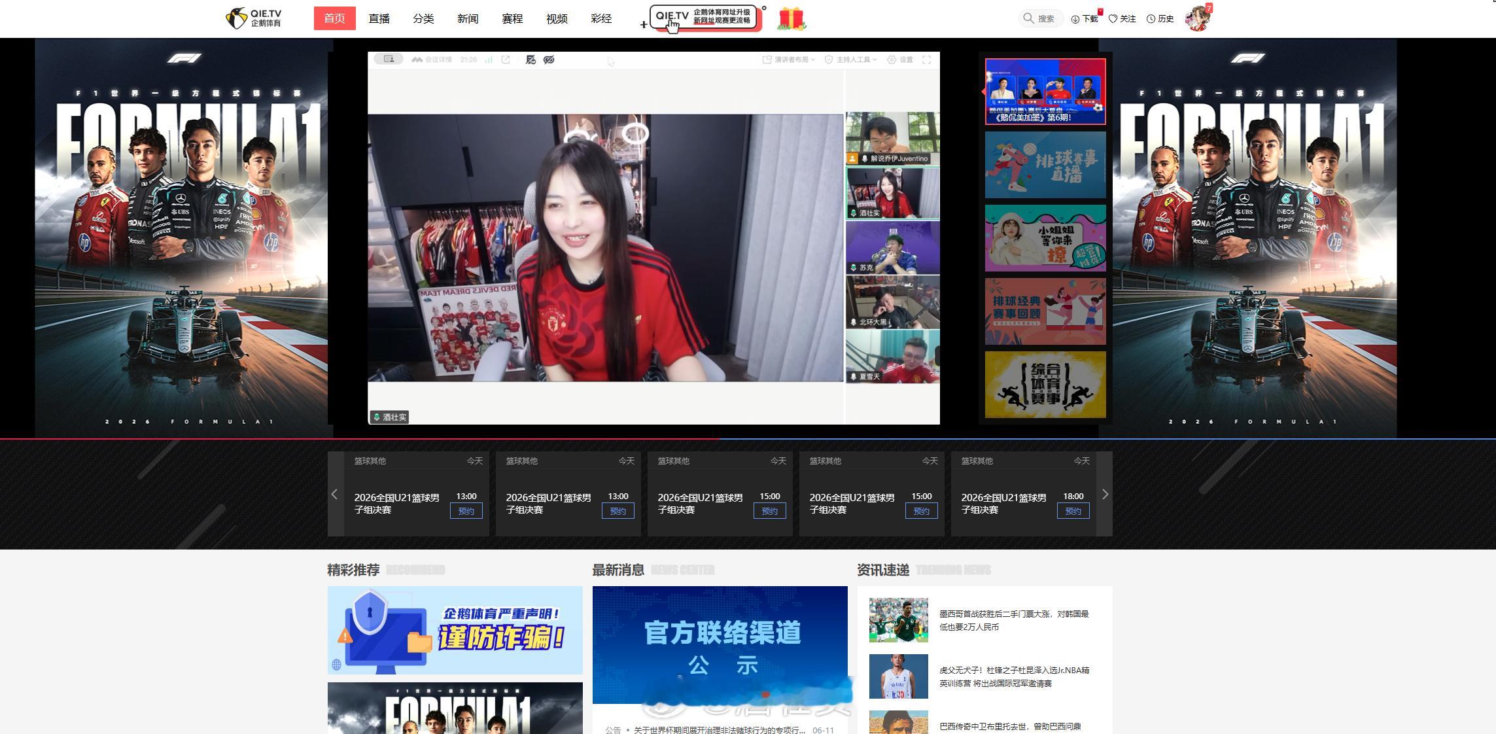This screenshot has width=1496, height=734.
Task: Open the 谨防诈骗 anti-fraud statement banner
Action: [x=455, y=630]
